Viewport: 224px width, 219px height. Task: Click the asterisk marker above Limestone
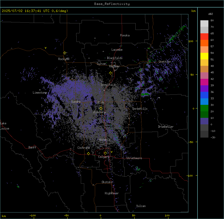tap(40, 90)
